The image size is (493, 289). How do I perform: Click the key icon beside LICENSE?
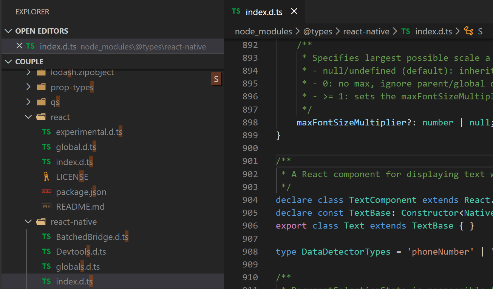pos(46,177)
